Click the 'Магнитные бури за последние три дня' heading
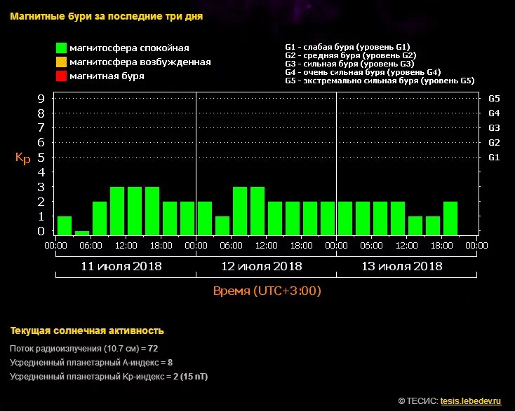 (107, 17)
